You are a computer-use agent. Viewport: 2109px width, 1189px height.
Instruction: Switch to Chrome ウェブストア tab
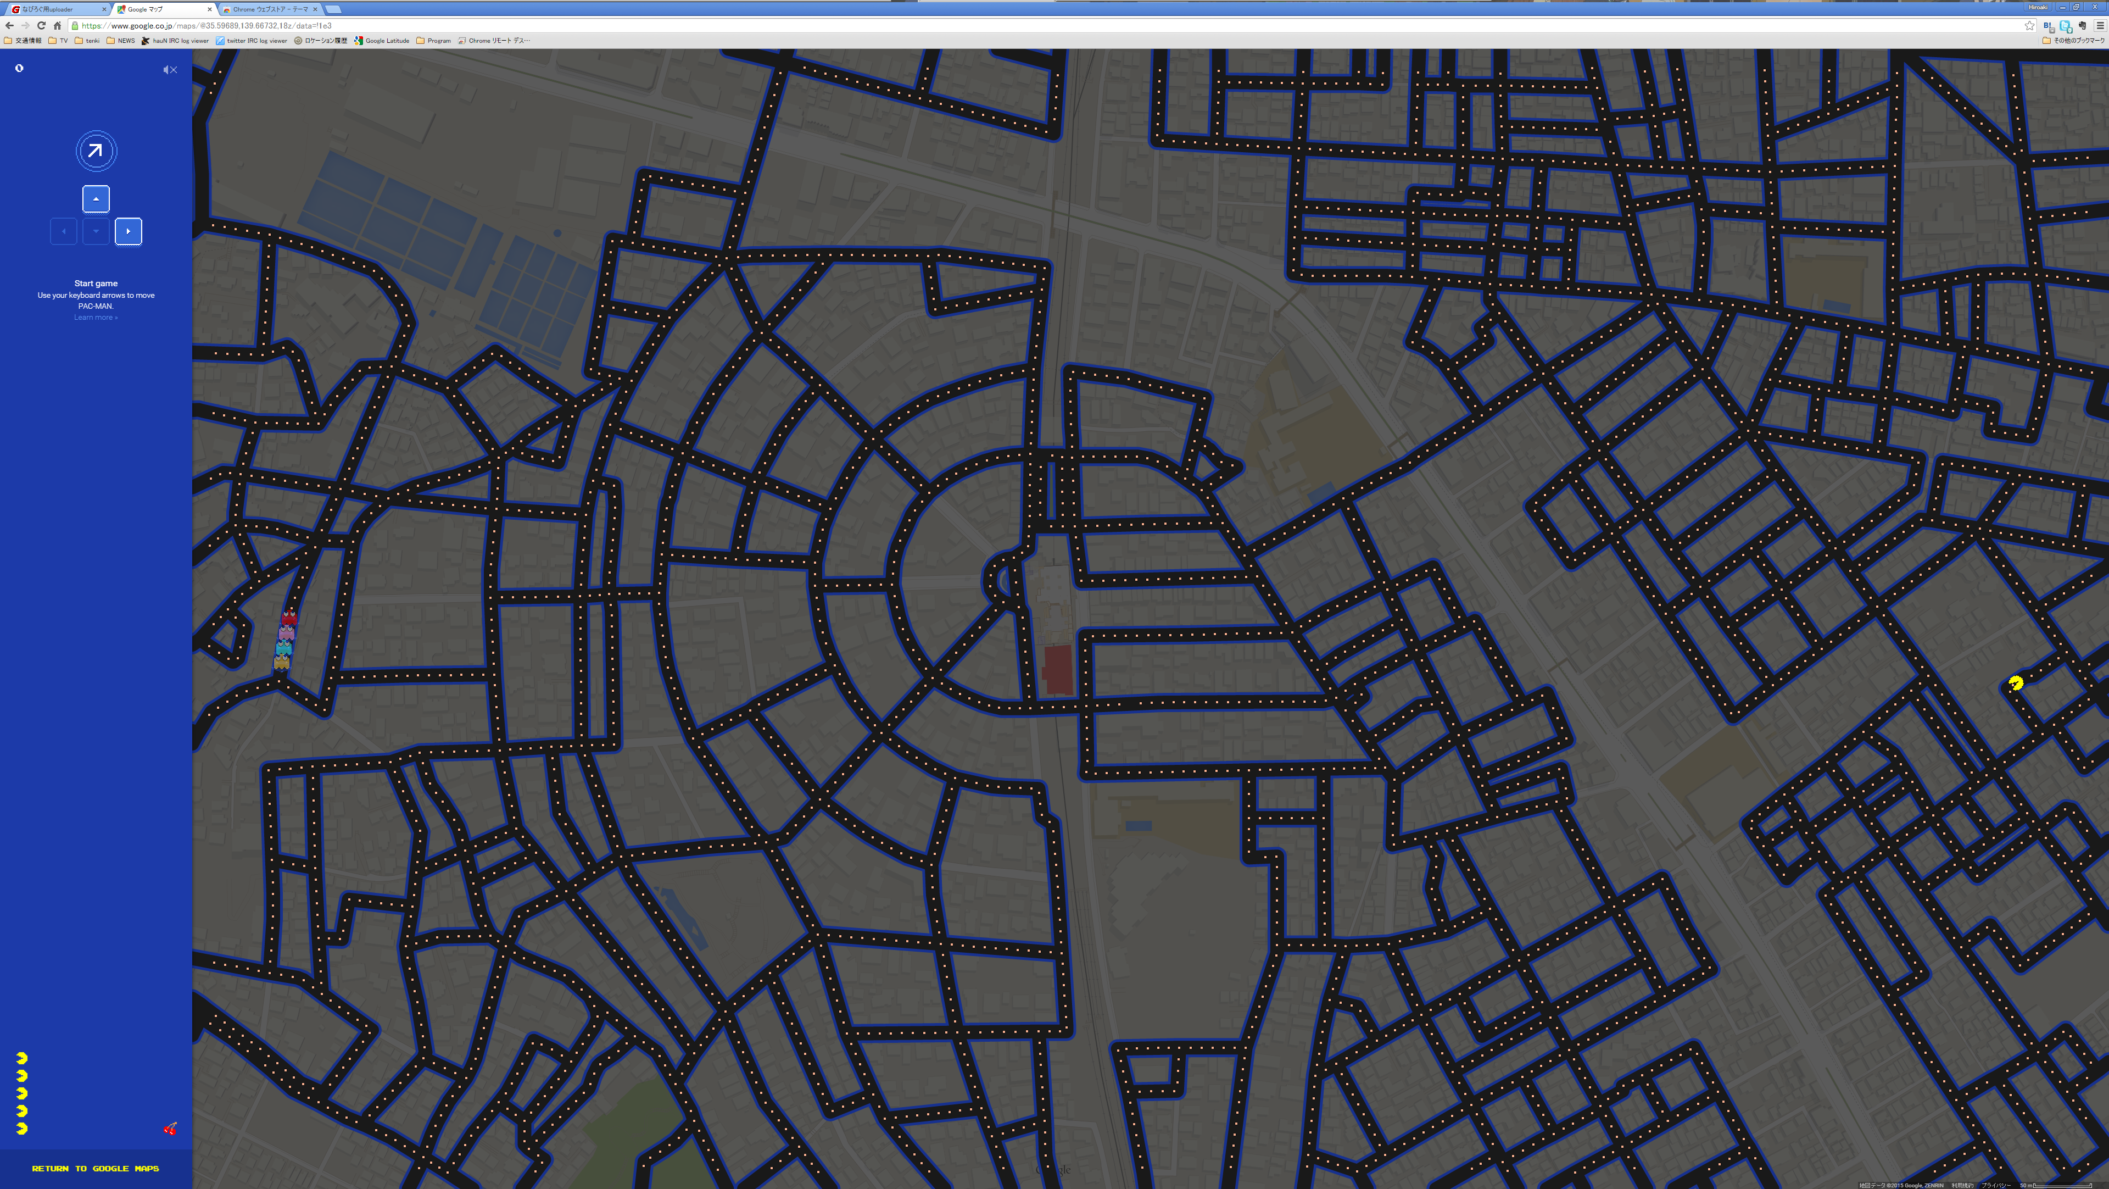coord(269,9)
